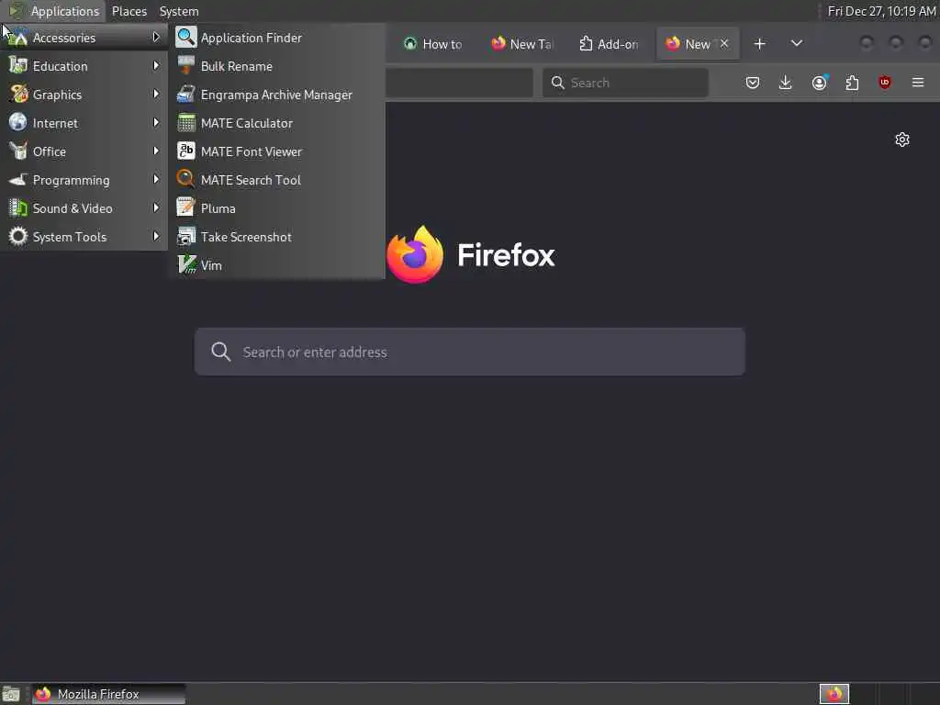The image size is (940, 705).
Task: Open the list all tabs dropdown
Action: [x=797, y=43]
